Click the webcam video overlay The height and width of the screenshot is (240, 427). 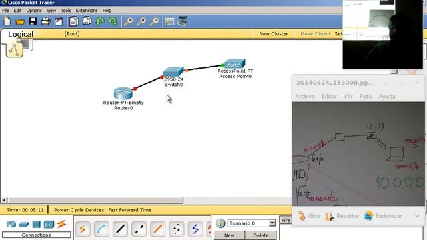382,34
